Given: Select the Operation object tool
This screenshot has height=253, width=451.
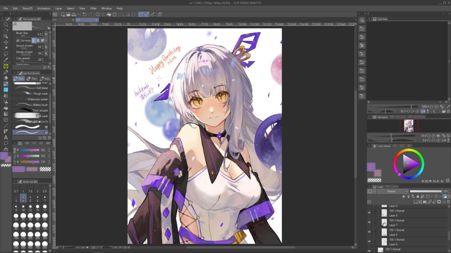Looking at the screenshot, I should (x=6, y=36).
